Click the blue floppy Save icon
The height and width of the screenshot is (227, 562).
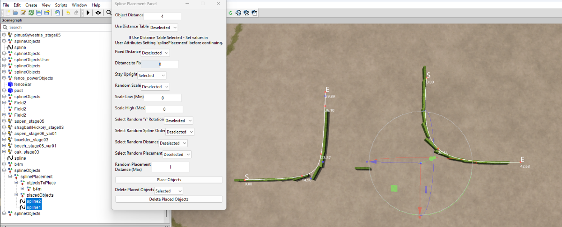tap(39, 13)
